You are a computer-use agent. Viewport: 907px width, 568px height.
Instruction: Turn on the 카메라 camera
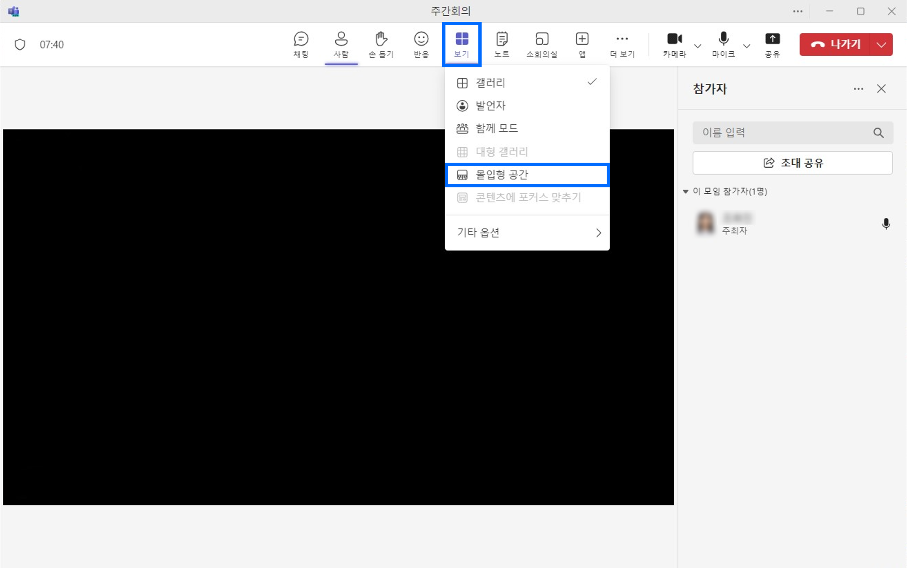point(674,39)
